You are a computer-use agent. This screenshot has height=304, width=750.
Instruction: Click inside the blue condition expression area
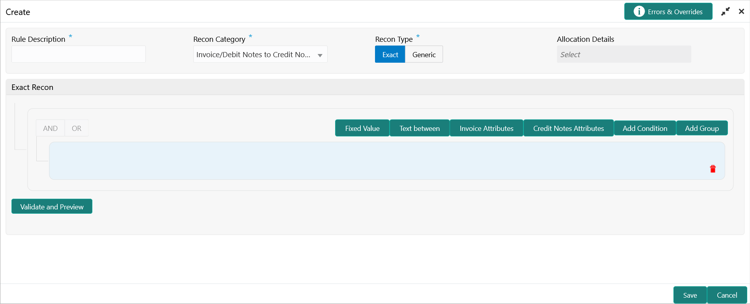click(387, 161)
